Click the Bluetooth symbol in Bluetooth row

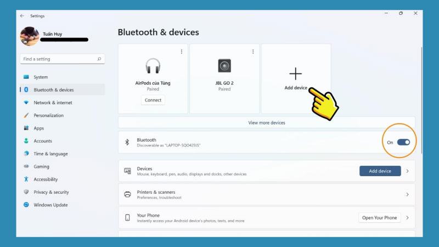(x=127, y=142)
